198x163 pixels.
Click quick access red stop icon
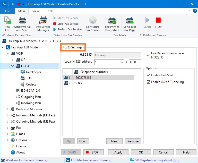(19, 4)
